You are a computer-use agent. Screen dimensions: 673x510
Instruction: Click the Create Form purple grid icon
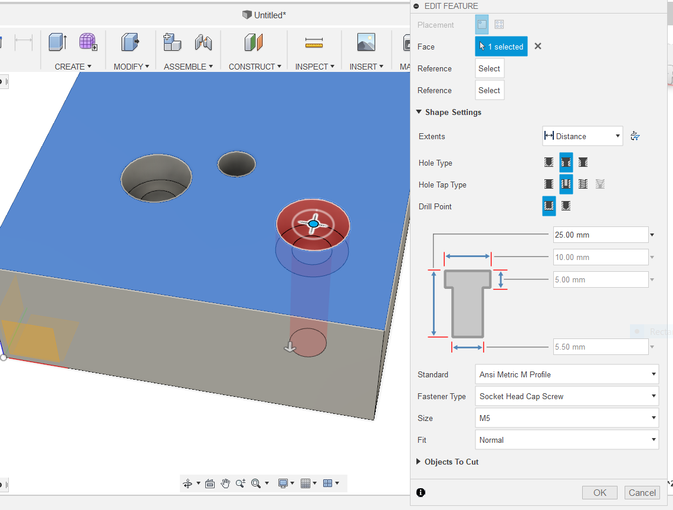point(88,42)
